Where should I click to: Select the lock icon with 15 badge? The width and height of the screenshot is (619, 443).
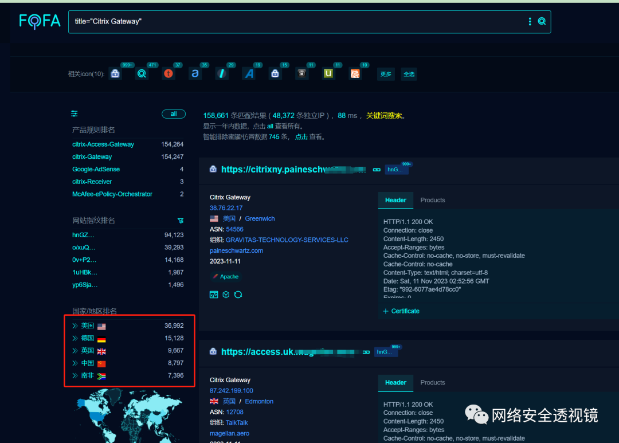[x=275, y=73]
